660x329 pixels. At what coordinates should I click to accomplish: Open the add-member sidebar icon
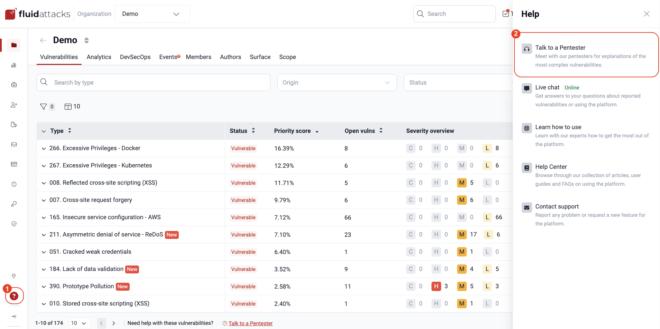[x=14, y=105]
